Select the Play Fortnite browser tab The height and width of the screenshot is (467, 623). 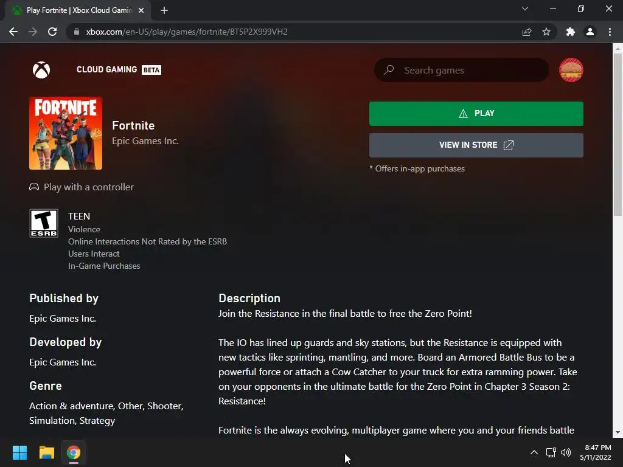click(77, 10)
